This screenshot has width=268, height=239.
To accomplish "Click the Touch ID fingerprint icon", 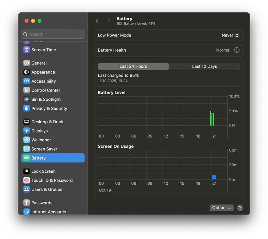I will pos(26,180).
